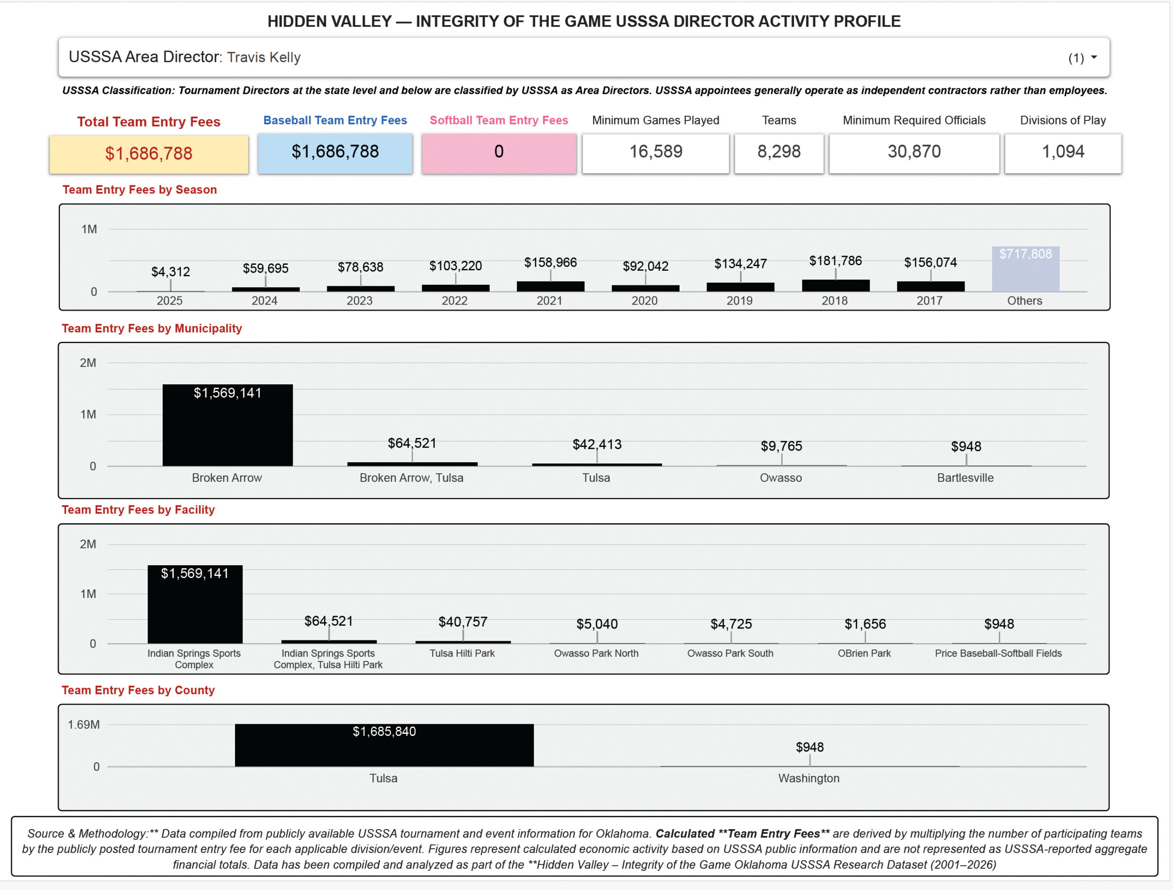Image resolution: width=1173 pixels, height=890 pixels.
Task: Select the 2021 bar in the Season chart
Action: point(550,286)
